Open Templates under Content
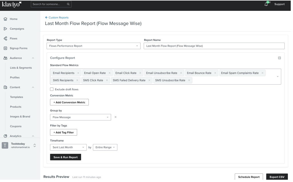293x182 pixels. (17, 97)
